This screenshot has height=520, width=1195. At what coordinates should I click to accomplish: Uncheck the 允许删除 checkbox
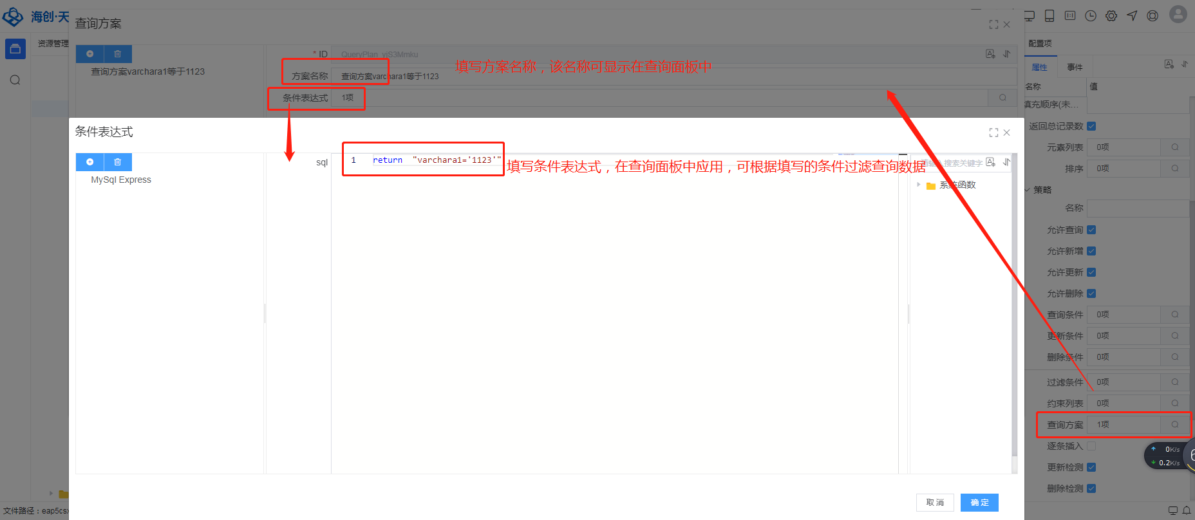point(1091,293)
